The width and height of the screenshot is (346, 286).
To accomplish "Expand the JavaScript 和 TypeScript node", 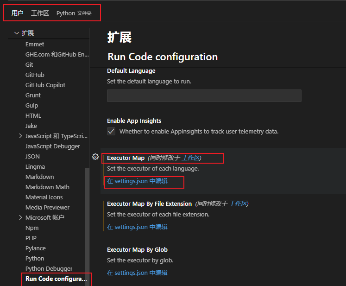I will point(20,136).
